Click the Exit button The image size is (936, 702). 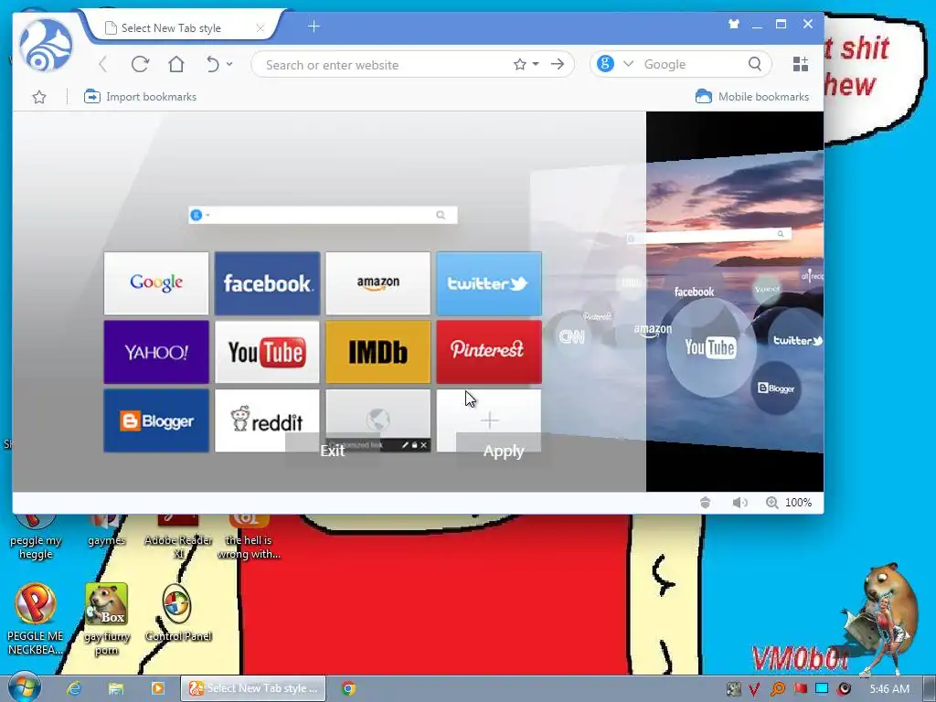[x=333, y=450]
